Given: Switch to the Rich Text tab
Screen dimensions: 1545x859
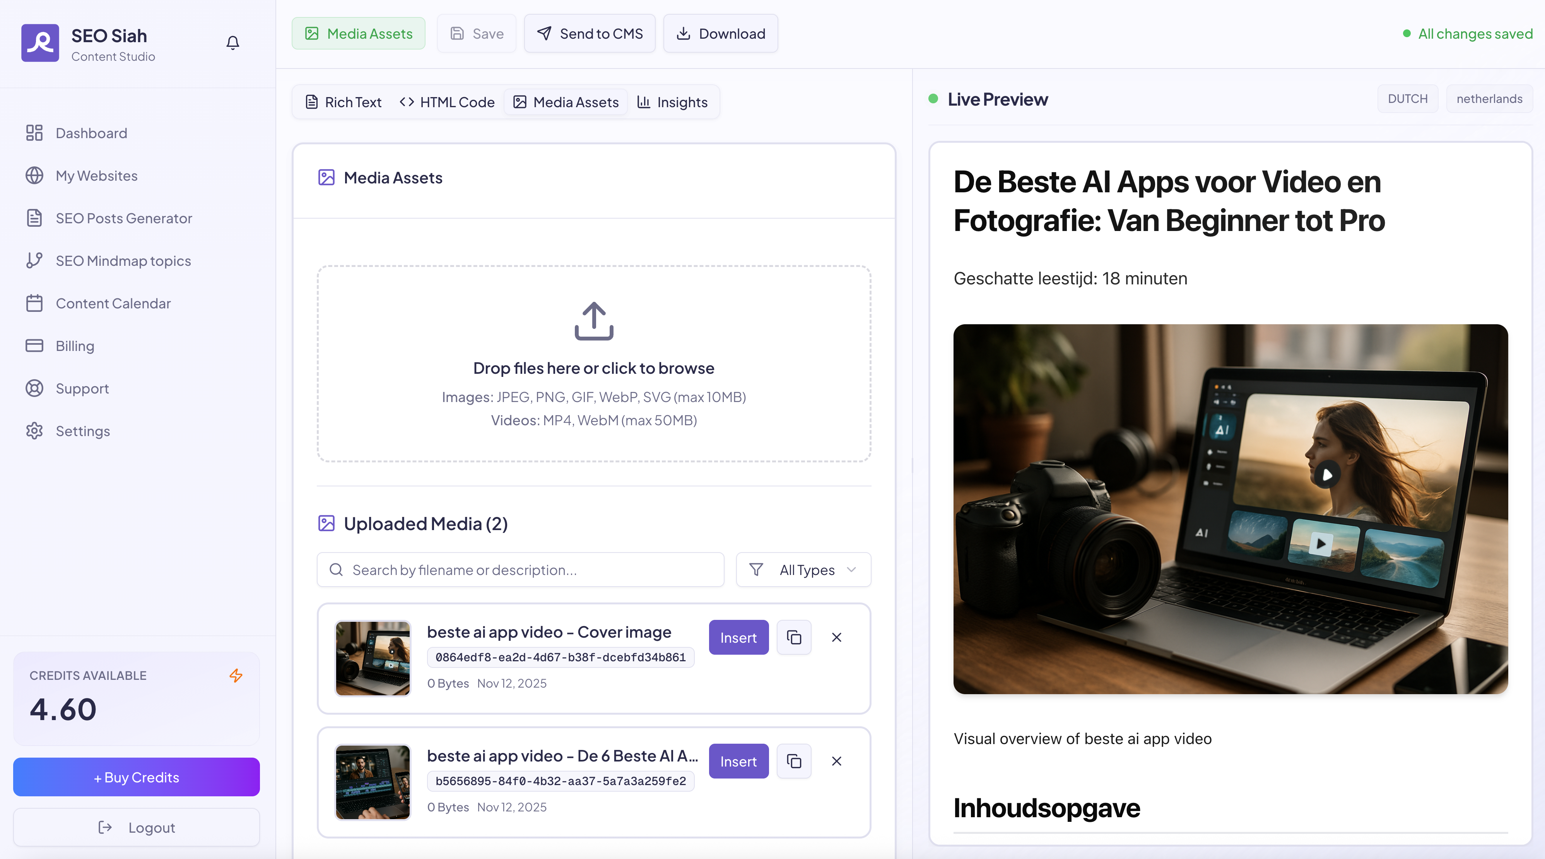Looking at the screenshot, I should (x=344, y=102).
